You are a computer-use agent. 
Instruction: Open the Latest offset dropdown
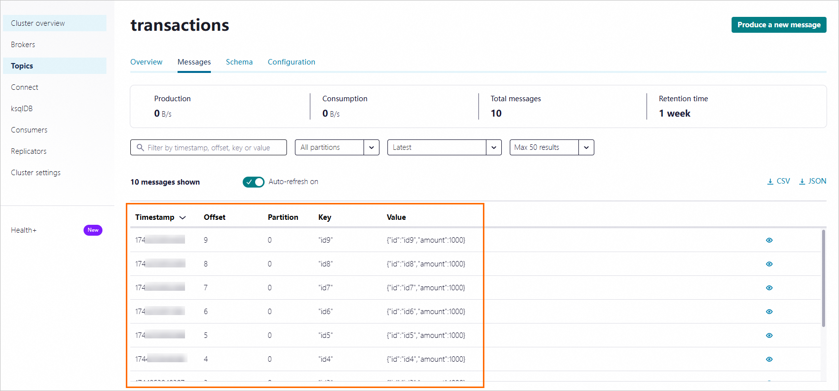click(x=445, y=147)
